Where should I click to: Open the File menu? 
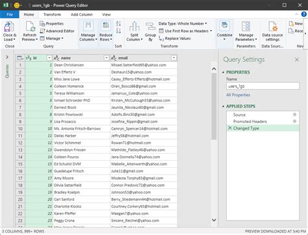(x=10, y=14)
